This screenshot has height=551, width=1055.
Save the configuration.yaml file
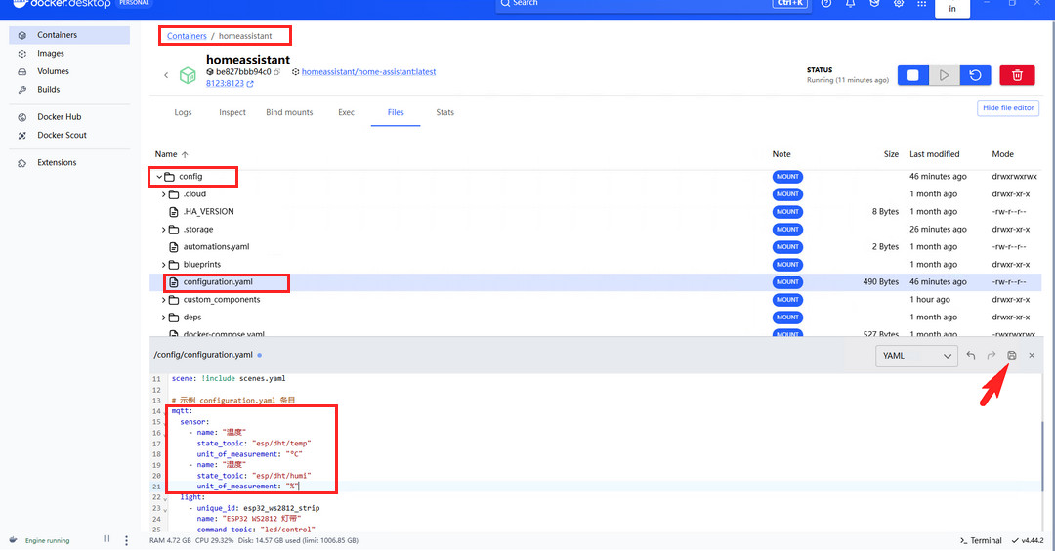pyautogui.click(x=1011, y=356)
